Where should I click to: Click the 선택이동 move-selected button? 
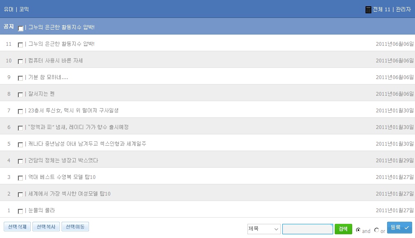(75, 227)
